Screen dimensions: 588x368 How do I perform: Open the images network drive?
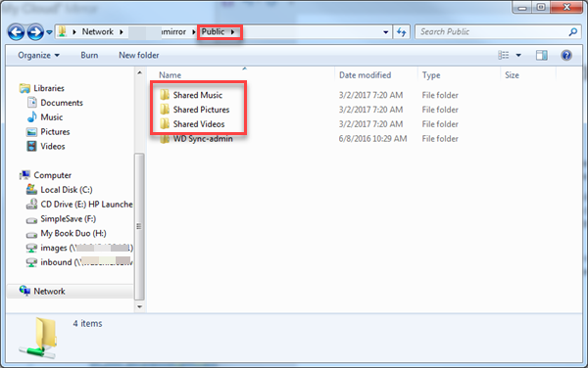(86, 248)
